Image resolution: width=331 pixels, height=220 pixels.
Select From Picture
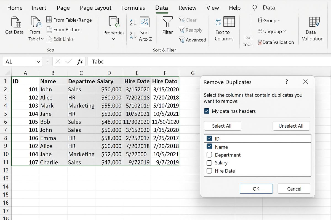coord(63,29)
